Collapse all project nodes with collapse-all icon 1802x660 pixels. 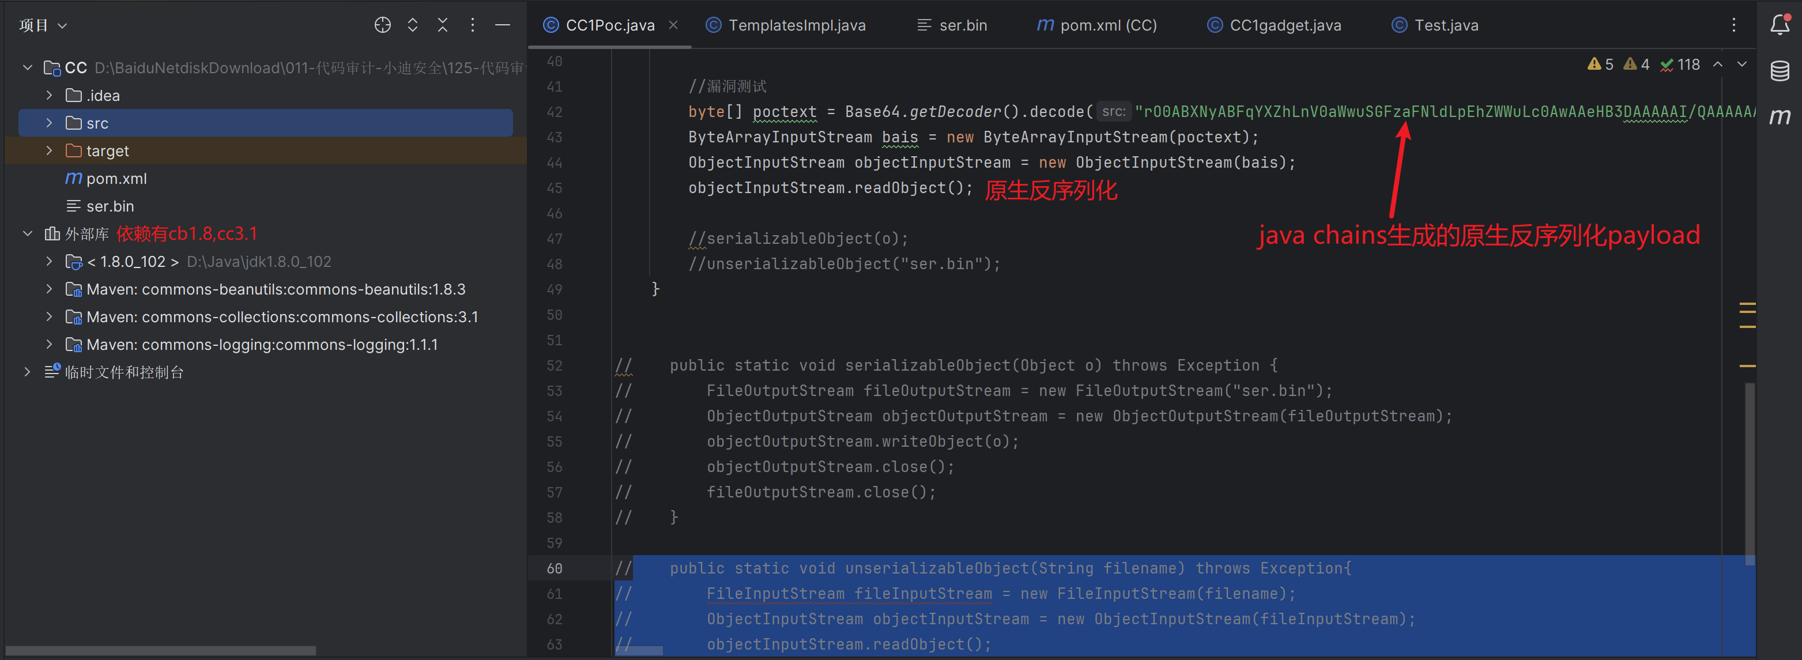pyautogui.click(x=443, y=24)
